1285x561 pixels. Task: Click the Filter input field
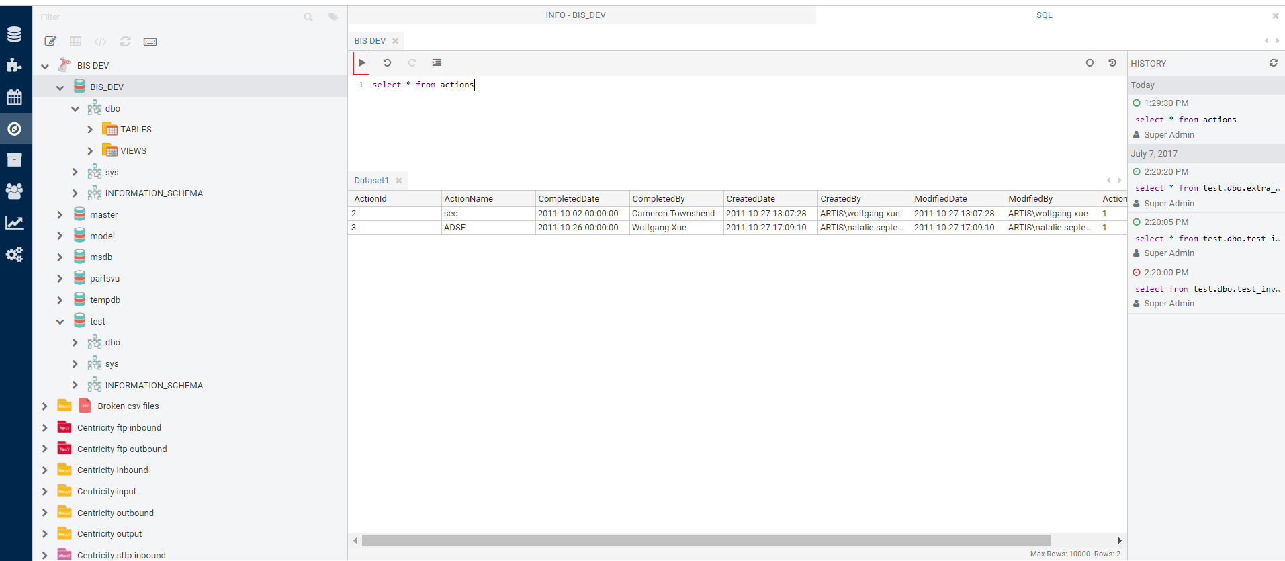(x=168, y=17)
